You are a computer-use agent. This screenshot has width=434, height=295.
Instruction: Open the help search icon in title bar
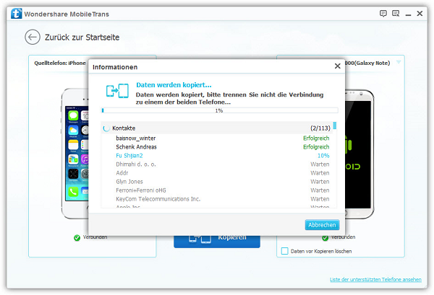(x=396, y=13)
